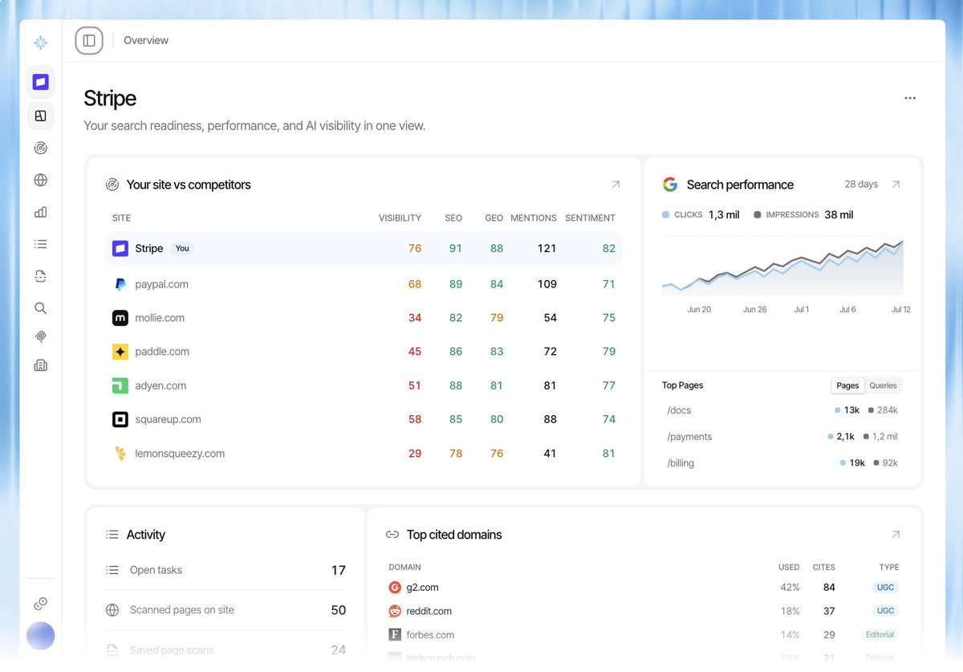Click the Stripe logo in competitors table
This screenshot has width=963, height=672.
pos(120,249)
